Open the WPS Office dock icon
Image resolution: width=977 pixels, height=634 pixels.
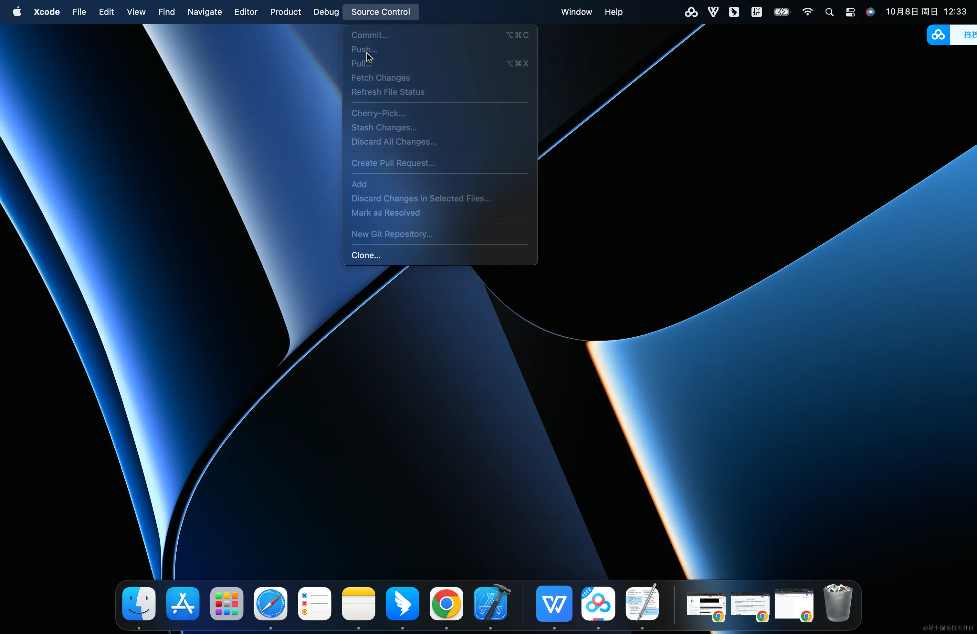554,603
